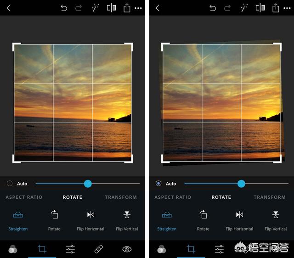Open adjustments sliders panel in right screen
The width and height of the screenshot is (294, 258).
pos(220,249)
